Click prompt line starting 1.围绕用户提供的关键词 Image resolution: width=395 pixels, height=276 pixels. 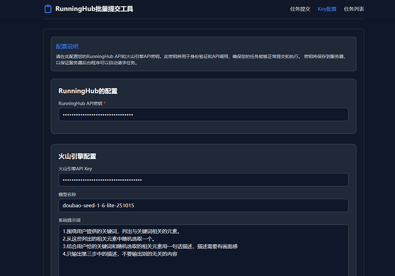coord(121,231)
